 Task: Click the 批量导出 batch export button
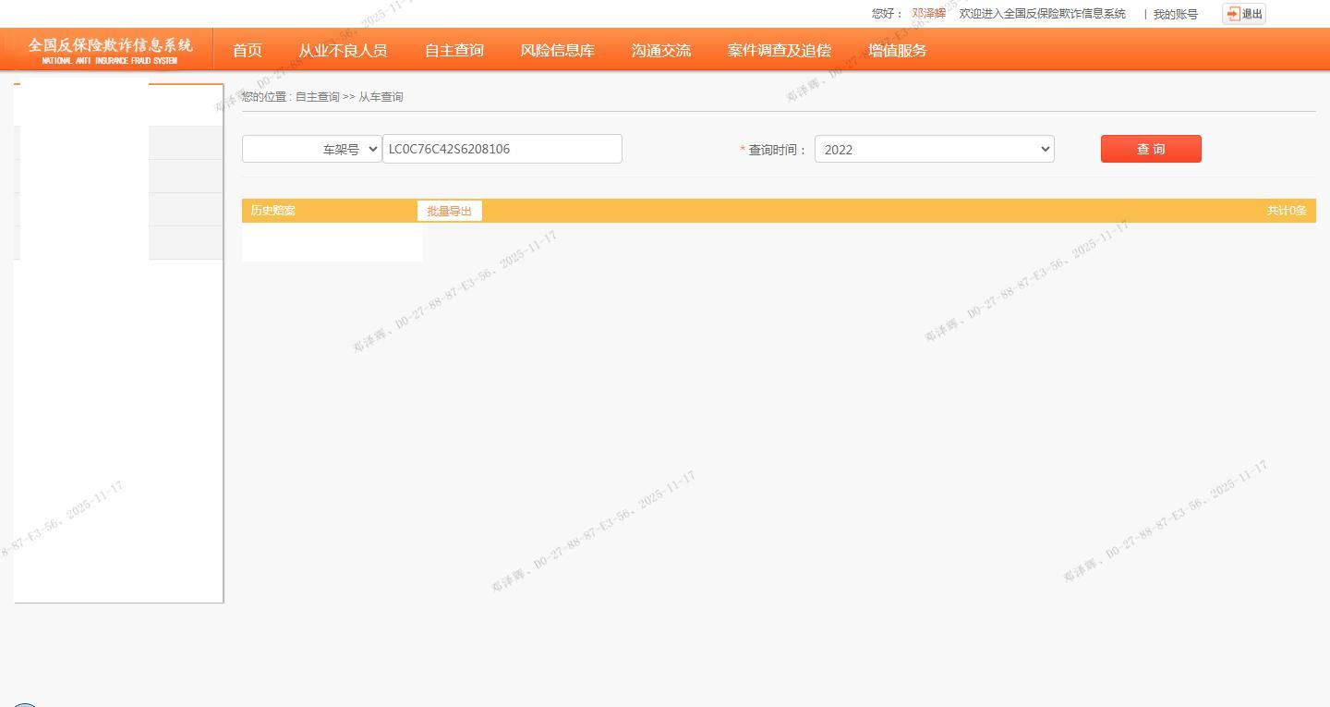(x=449, y=211)
